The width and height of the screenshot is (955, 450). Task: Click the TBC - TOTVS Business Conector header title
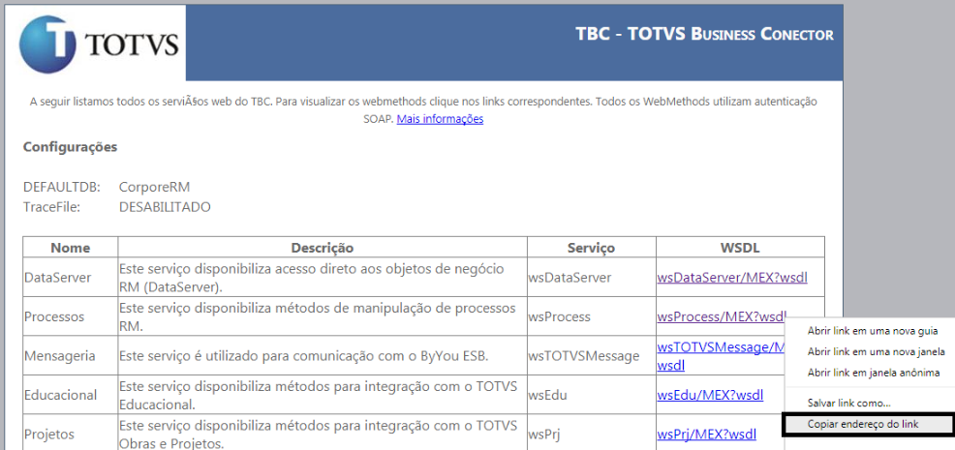tap(705, 34)
